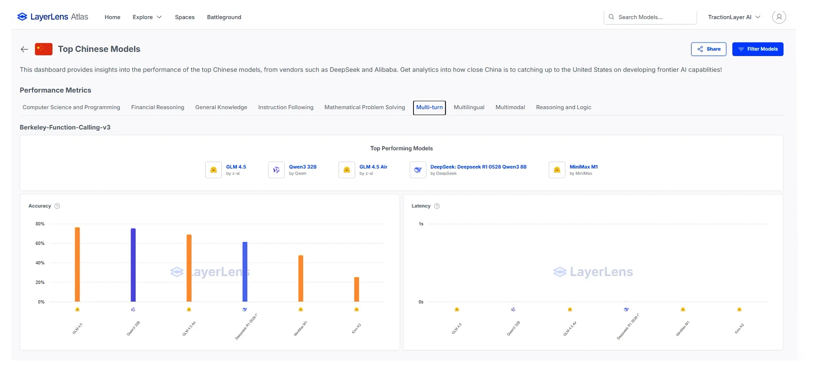Open the Qwen3 32B model link
Viewport: 816px width, 379px height.
303,167
